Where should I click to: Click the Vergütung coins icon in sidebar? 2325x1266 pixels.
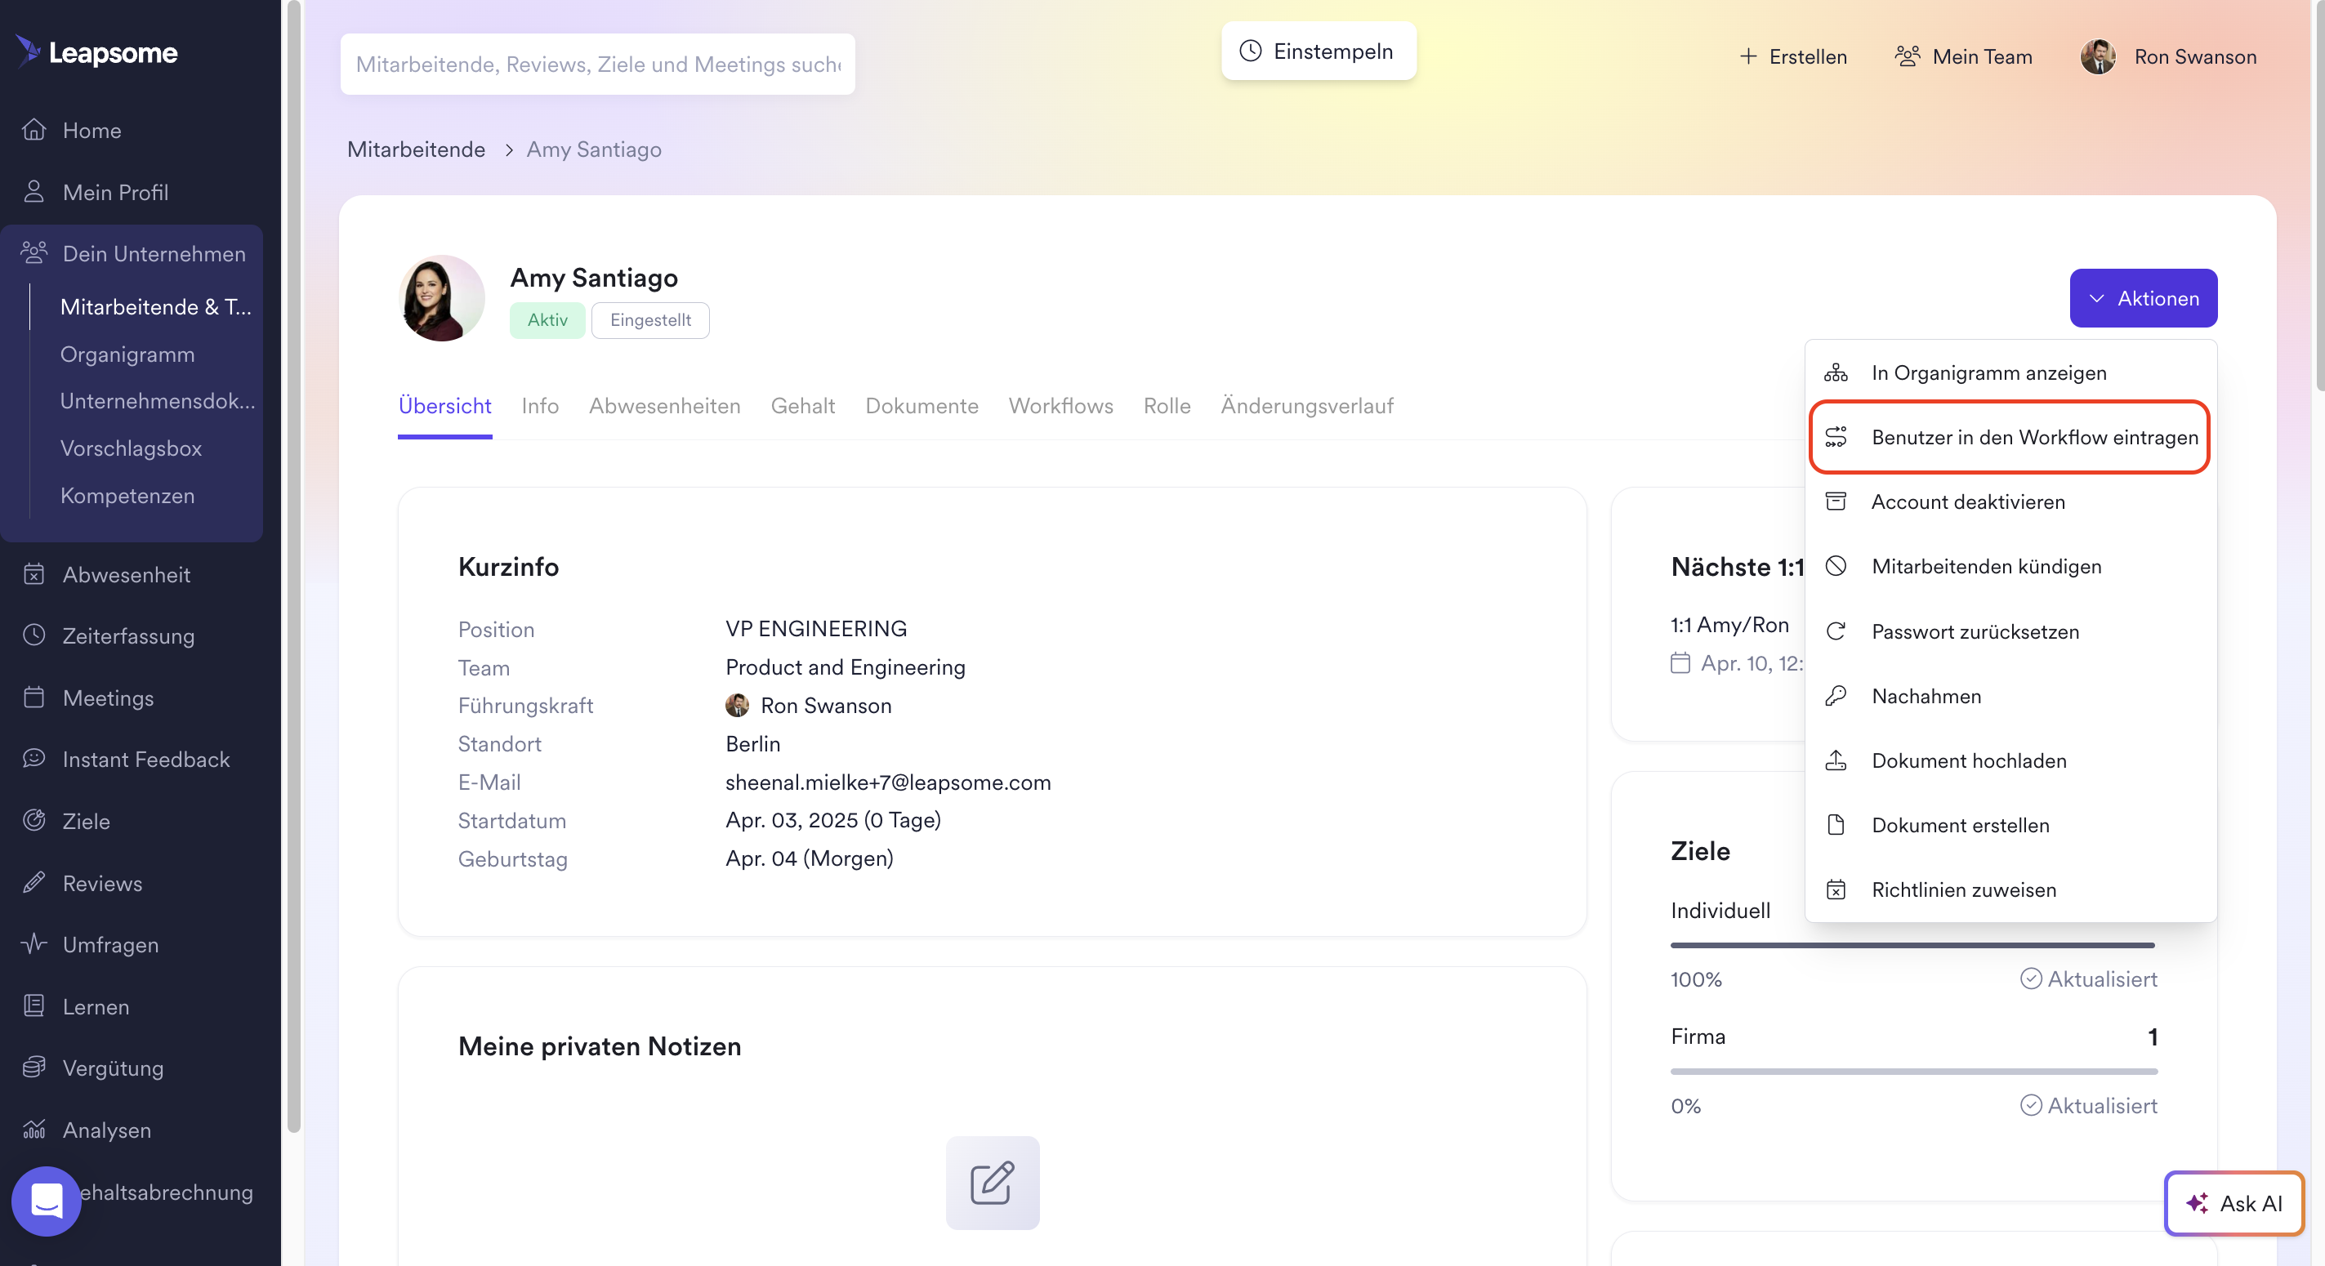(x=34, y=1068)
